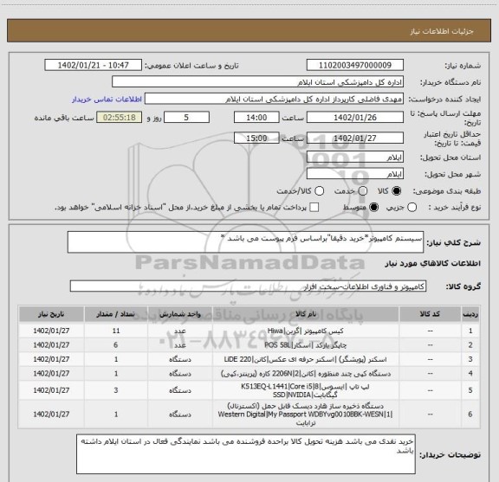Click the لپ تاپ ایسوس K513EQ item
This screenshot has width=499, height=482.
305,390
